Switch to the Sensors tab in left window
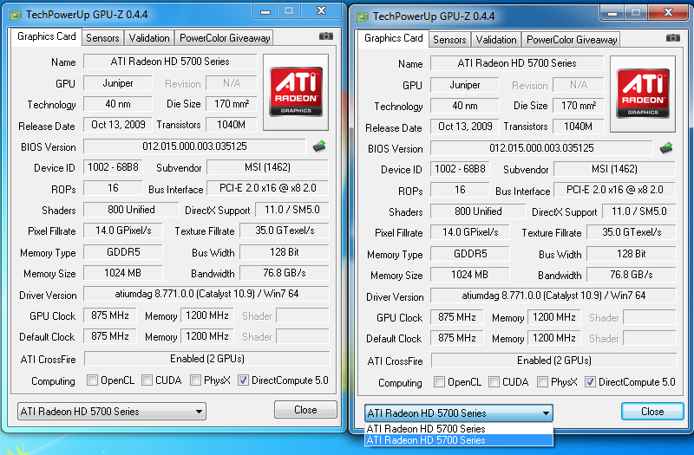694x455 pixels. (x=102, y=38)
